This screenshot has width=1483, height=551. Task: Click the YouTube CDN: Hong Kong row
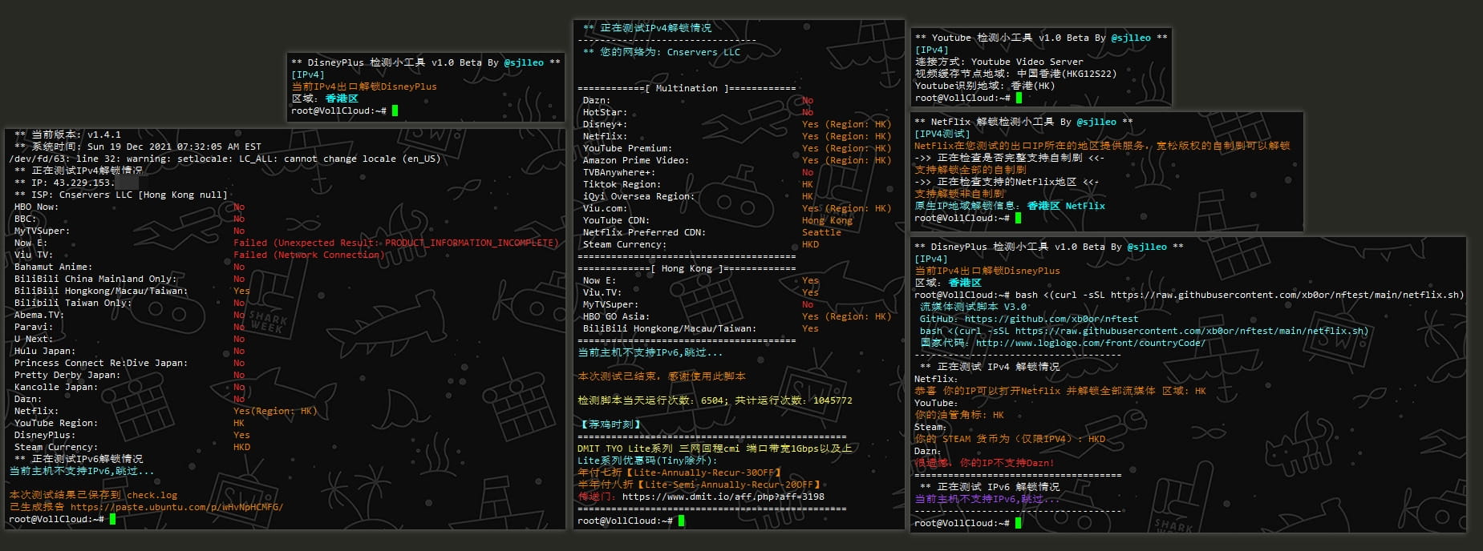718,220
